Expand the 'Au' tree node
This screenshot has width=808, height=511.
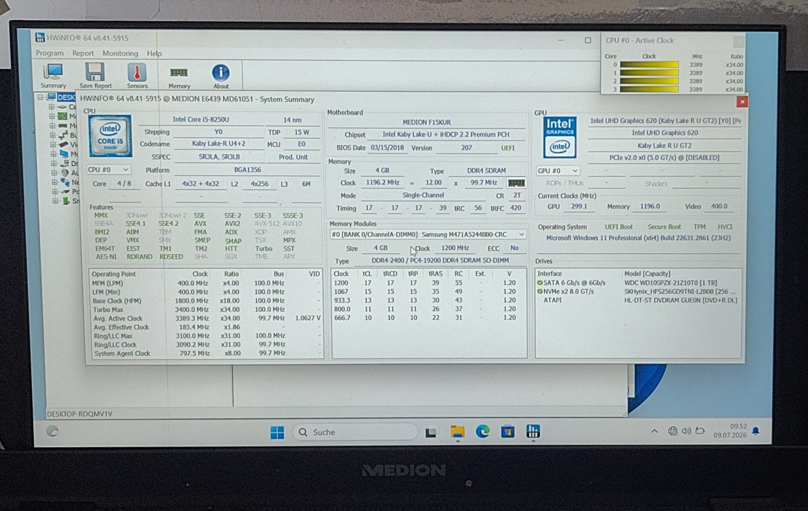point(54,172)
